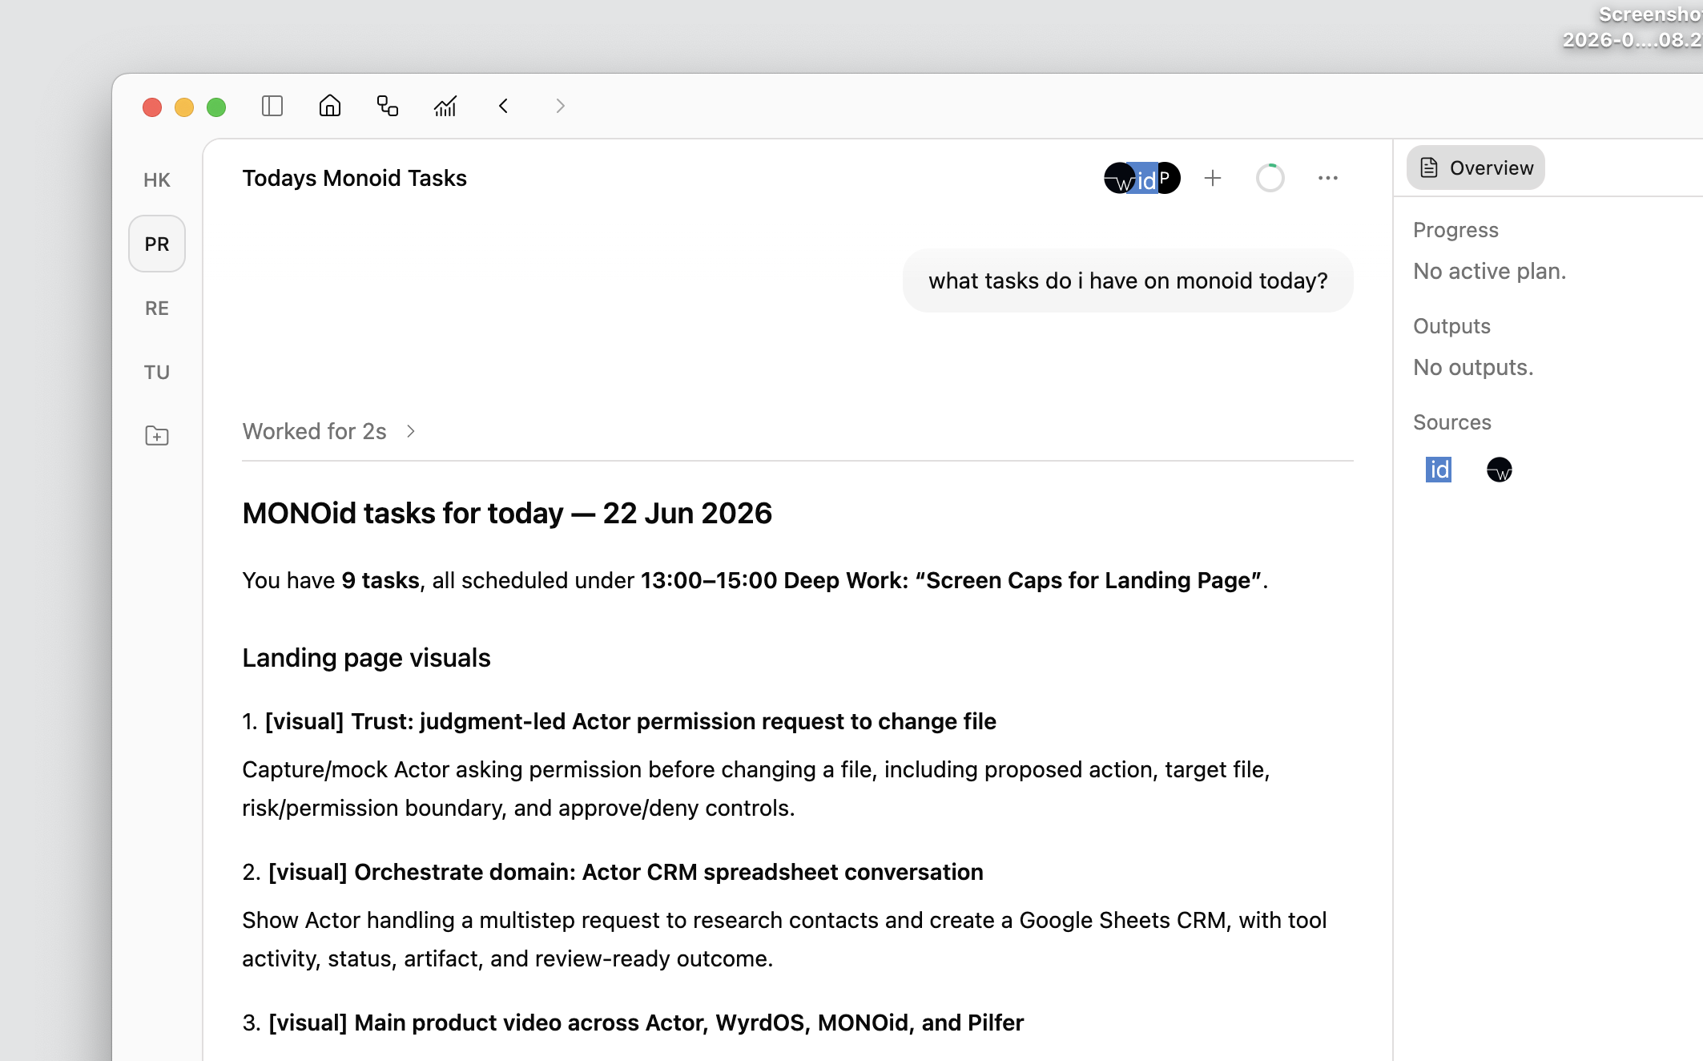The width and height of the screenshot is (1703, 1061).
Task: Open the analytics chart icon
Action: click(x=445, y=106)
